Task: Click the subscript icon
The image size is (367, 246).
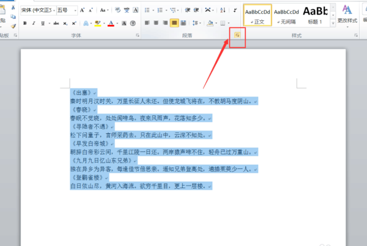Action: [x=65, y=23]
